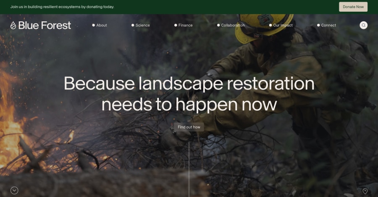Open the Finance menu
378x197 pixels.
184,25
